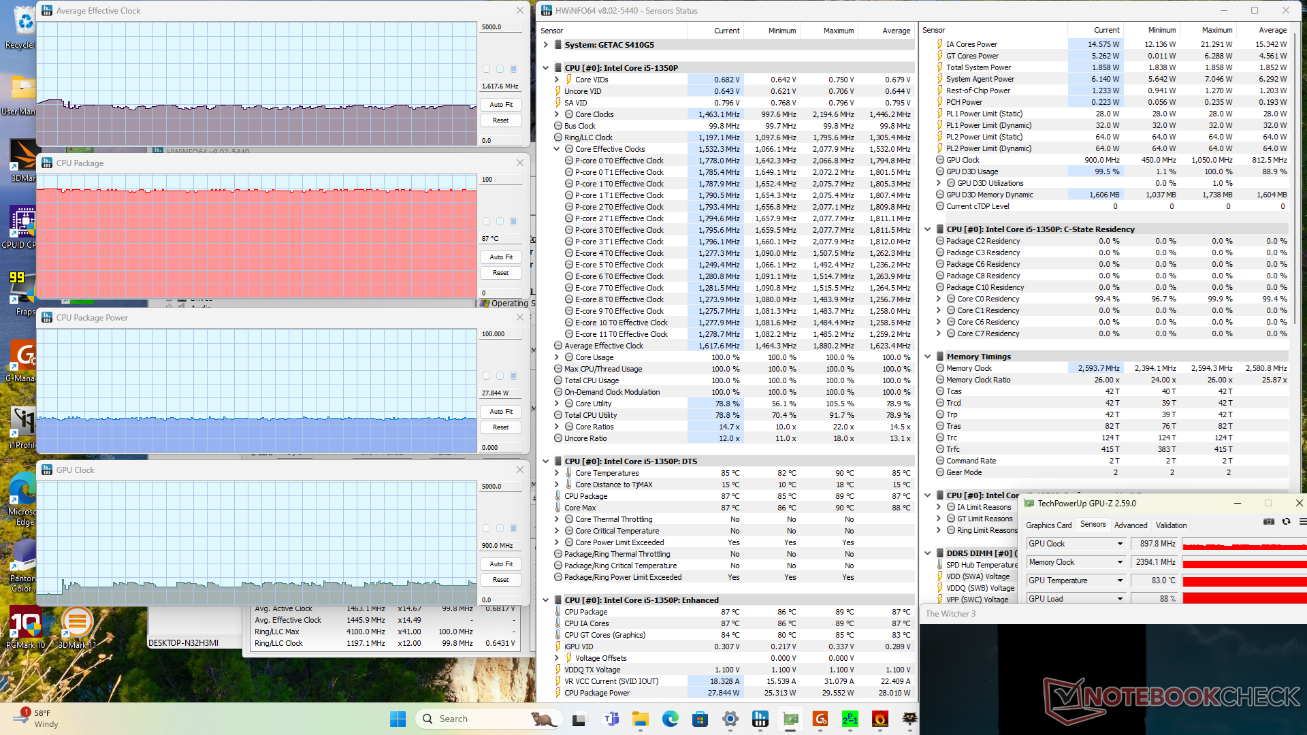Open Microsoft Teams from the taskbar
The width and height of the screenshot is (1307, 735).
[611, 719]
